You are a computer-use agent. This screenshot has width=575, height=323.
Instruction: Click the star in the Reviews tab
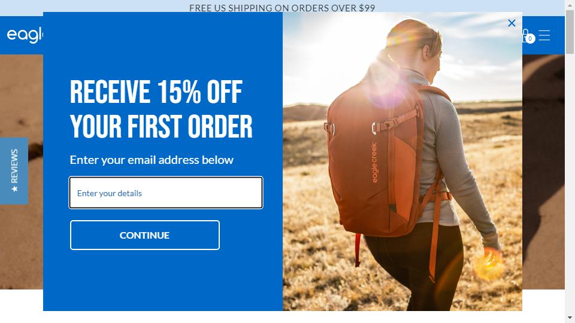(x=14, y=188)
